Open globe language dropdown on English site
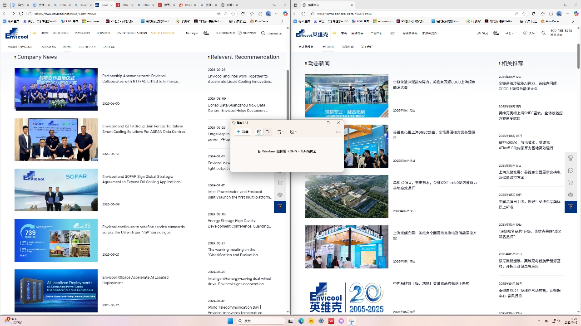Image resolution: width=581 pixels, height=326 pixels. point(207,33)
